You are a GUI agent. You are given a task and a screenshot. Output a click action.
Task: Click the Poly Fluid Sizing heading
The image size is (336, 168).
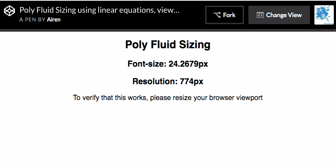168,45
